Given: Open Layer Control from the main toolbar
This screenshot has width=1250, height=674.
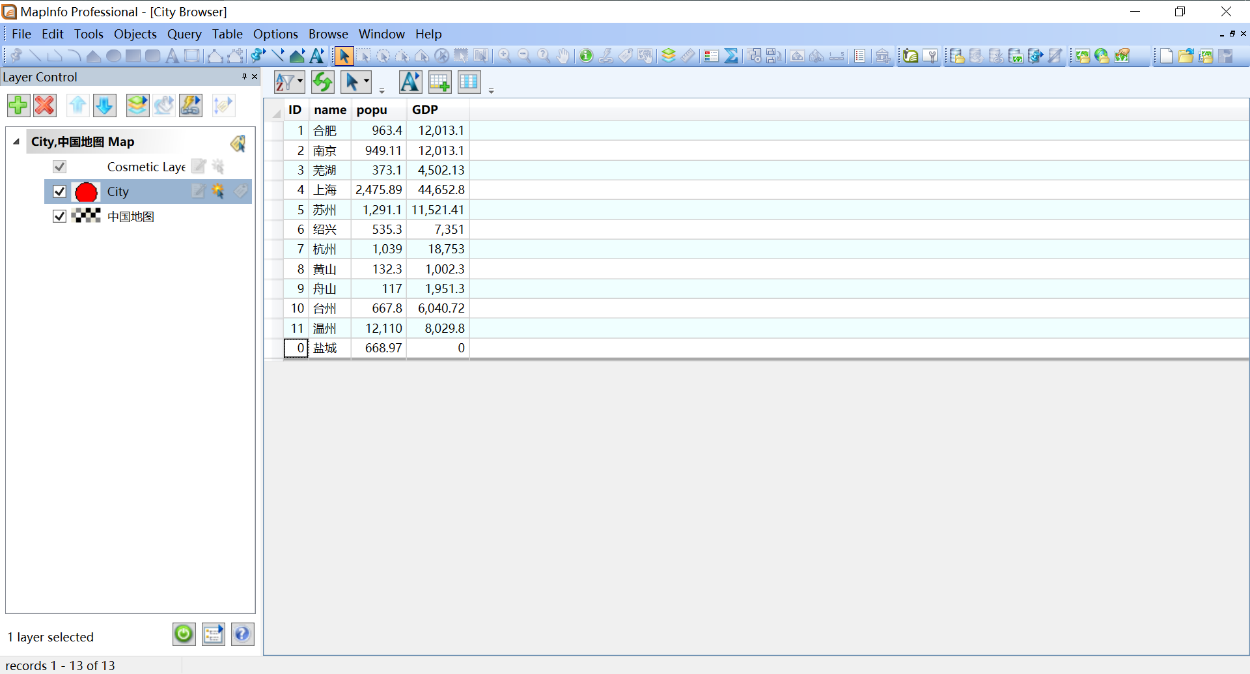Looking at the screenshot, I should pos(669,56).
